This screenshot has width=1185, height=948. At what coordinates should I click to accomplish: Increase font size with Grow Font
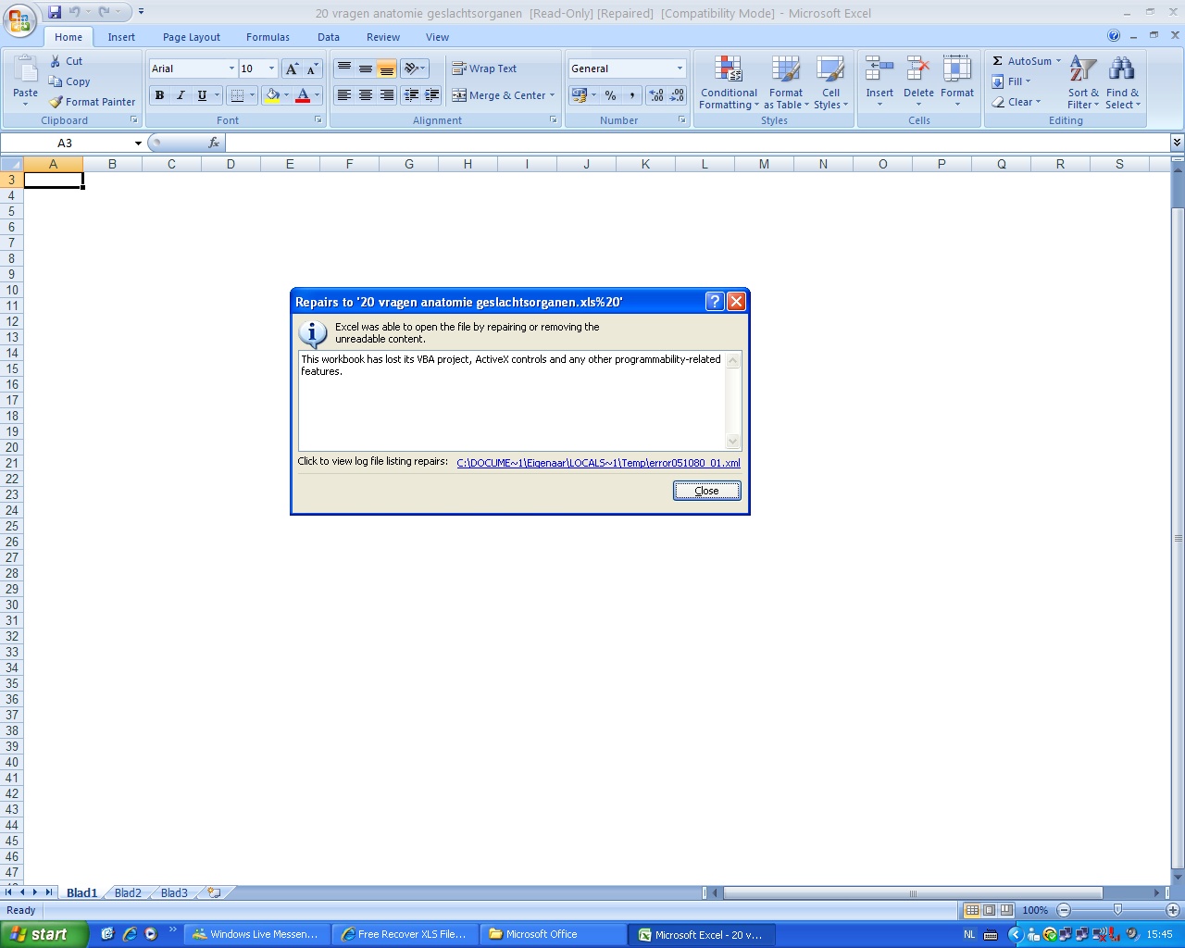pyautogui.click(x=292, y=69)
